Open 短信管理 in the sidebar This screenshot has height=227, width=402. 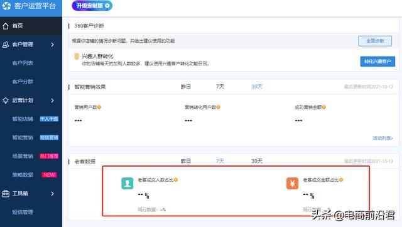(23, 212)
